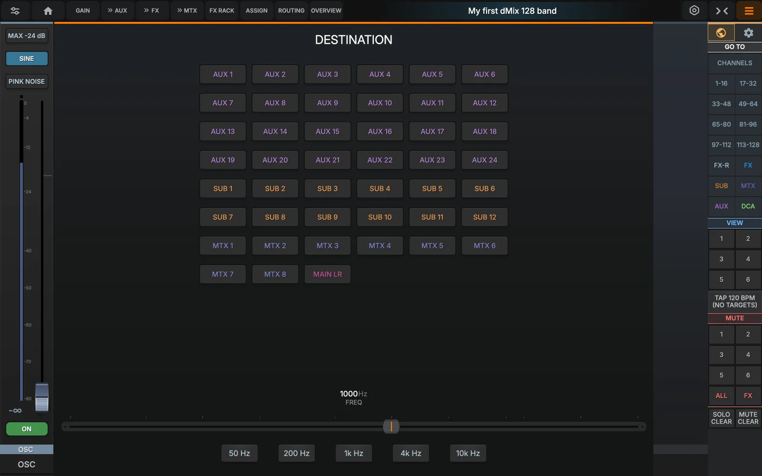Tap the TAP 120 BPM button

735,301
